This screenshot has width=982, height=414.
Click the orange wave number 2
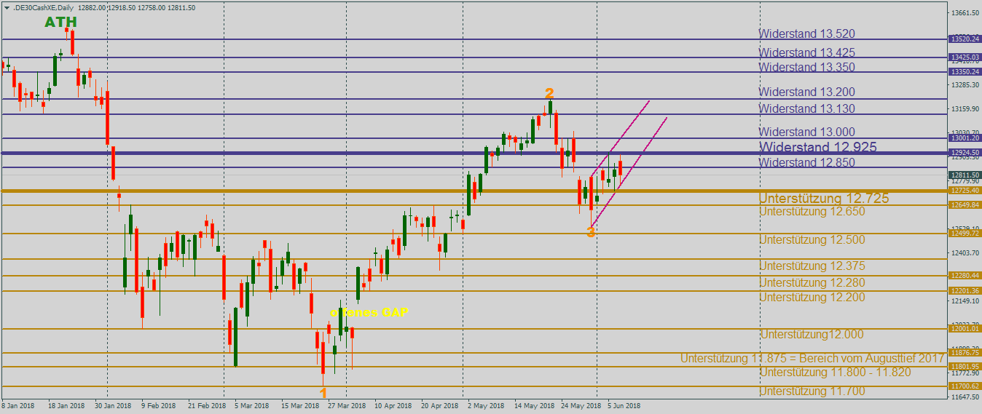click(x=549, y=93)
